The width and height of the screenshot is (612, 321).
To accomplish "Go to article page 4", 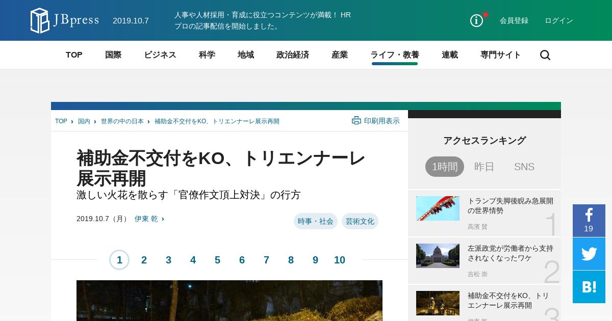I will click(193, 260).
